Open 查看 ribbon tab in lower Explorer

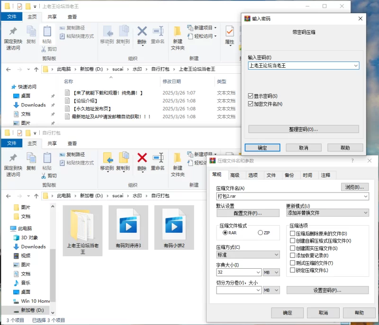click(x=72, y=143)
